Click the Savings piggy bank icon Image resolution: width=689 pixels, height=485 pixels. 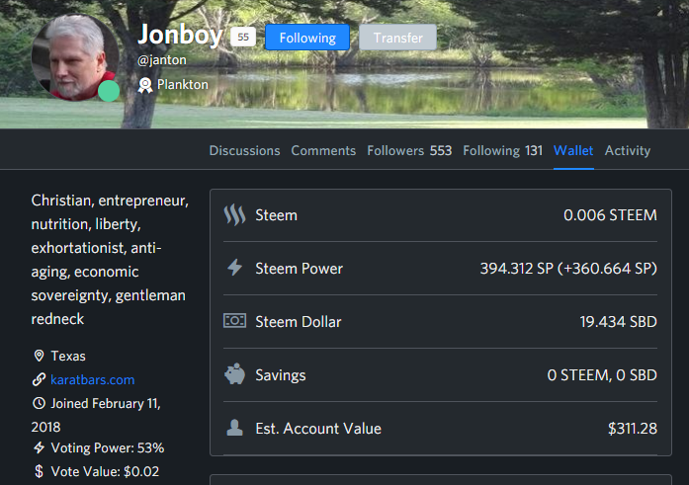[x=234, y=374]
